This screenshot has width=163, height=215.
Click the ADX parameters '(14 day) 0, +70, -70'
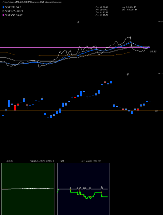tap(91, 161)
